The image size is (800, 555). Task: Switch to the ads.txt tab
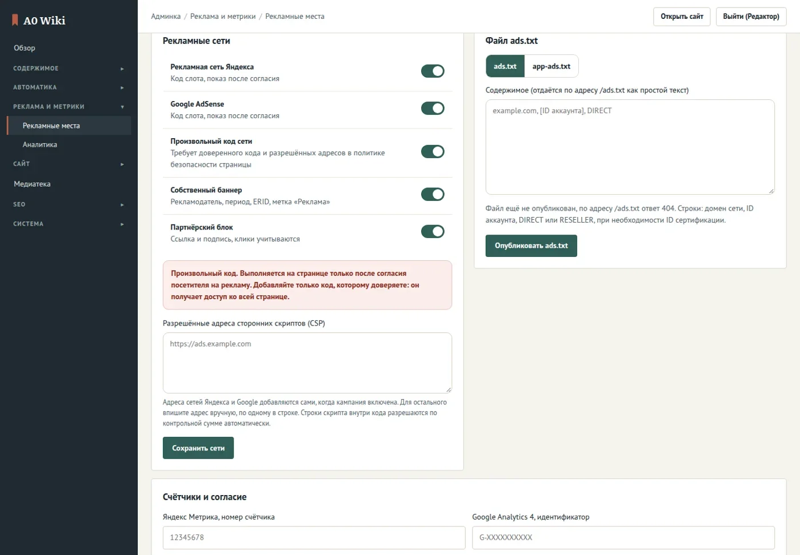505,66
